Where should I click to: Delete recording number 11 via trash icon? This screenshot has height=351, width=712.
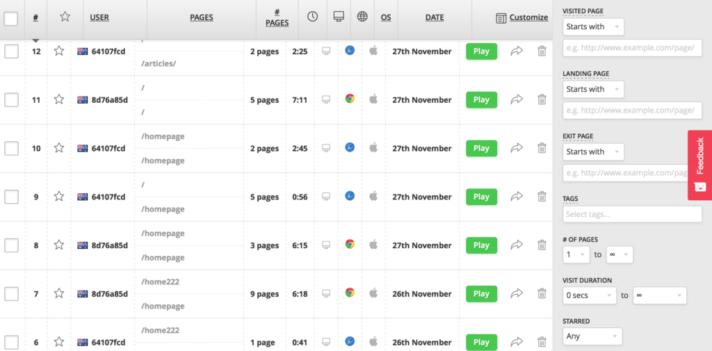coord(542,99)
